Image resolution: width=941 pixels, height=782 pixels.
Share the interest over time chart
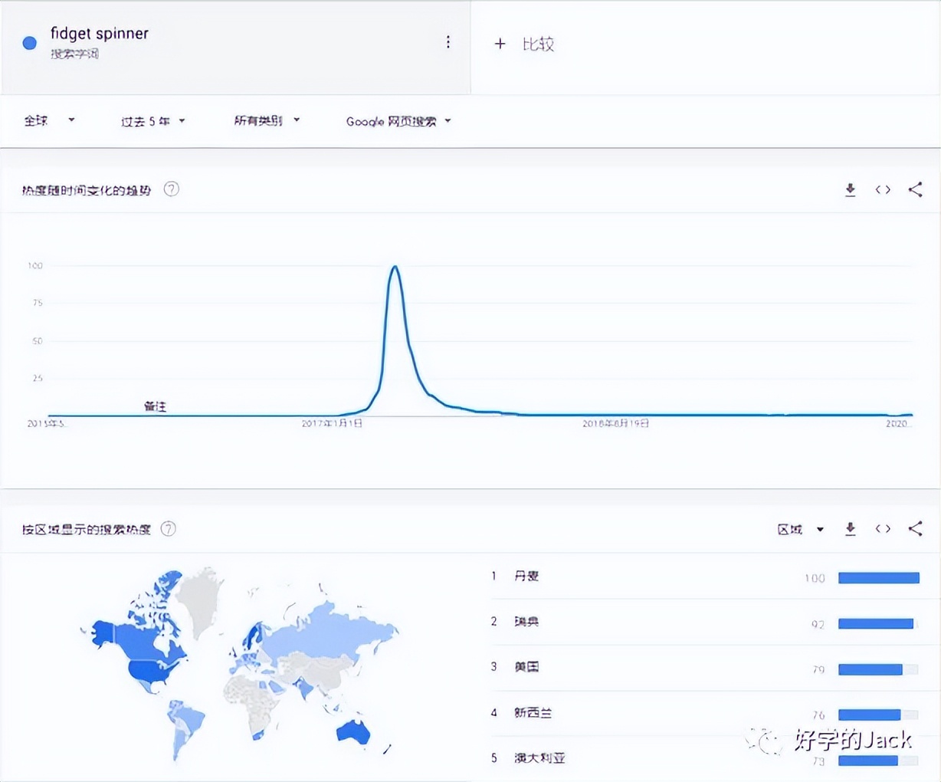pos(915,190)
